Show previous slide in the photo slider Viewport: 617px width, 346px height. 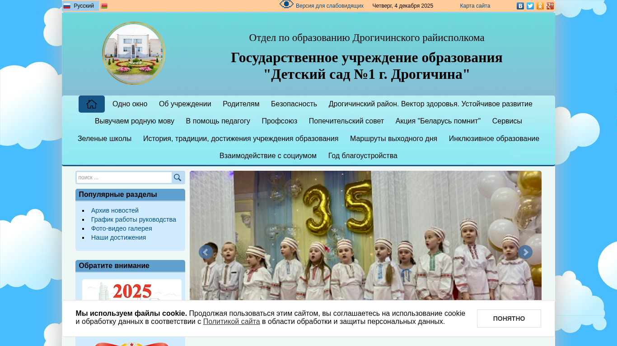206,252
